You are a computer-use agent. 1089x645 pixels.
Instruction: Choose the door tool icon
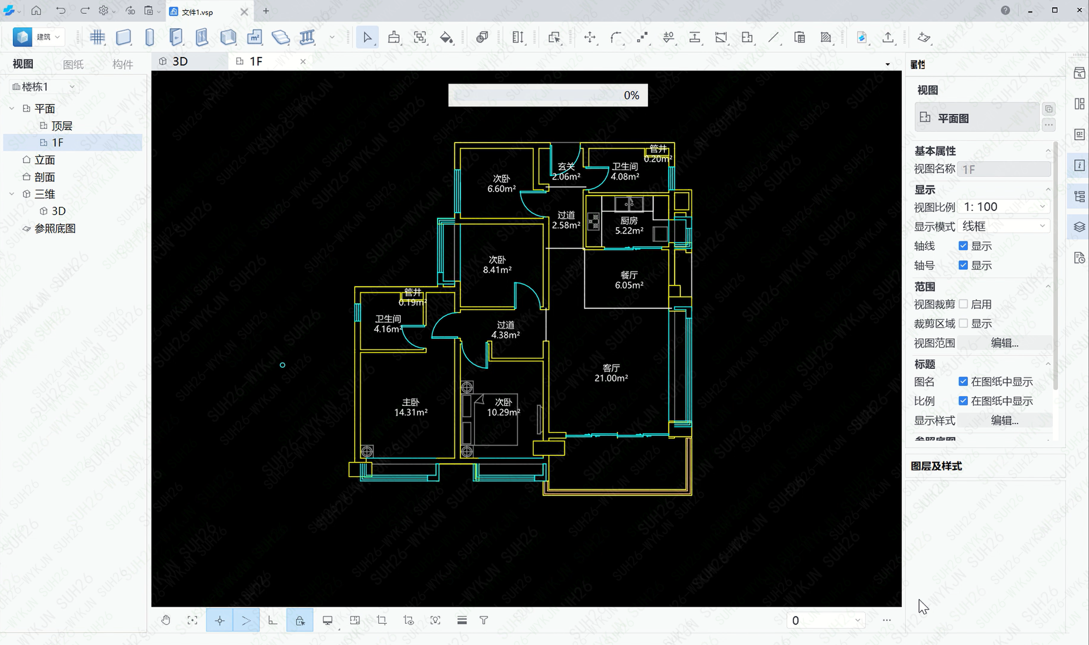[176, 37]
